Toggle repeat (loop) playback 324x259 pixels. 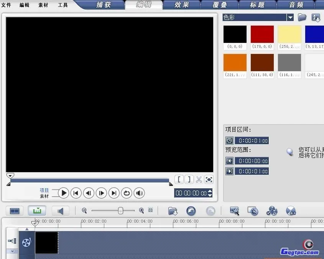[127, 193]
